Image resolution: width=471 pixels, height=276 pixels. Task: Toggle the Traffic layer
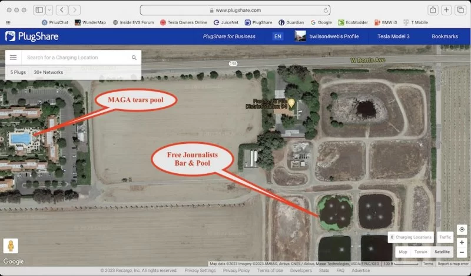[x=445, y=237]
